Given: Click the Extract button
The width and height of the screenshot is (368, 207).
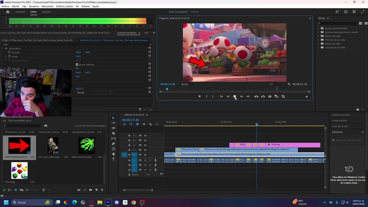Looking at the screenshot, I should 263,97.
